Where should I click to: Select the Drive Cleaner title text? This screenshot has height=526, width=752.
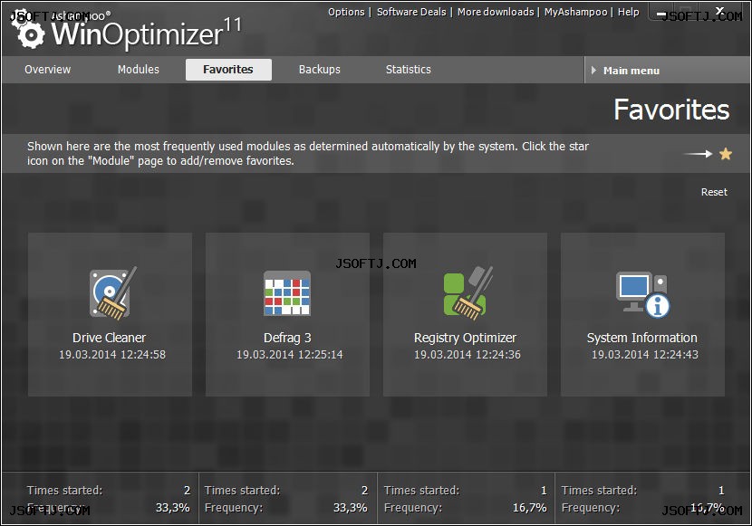pos(110,338)
